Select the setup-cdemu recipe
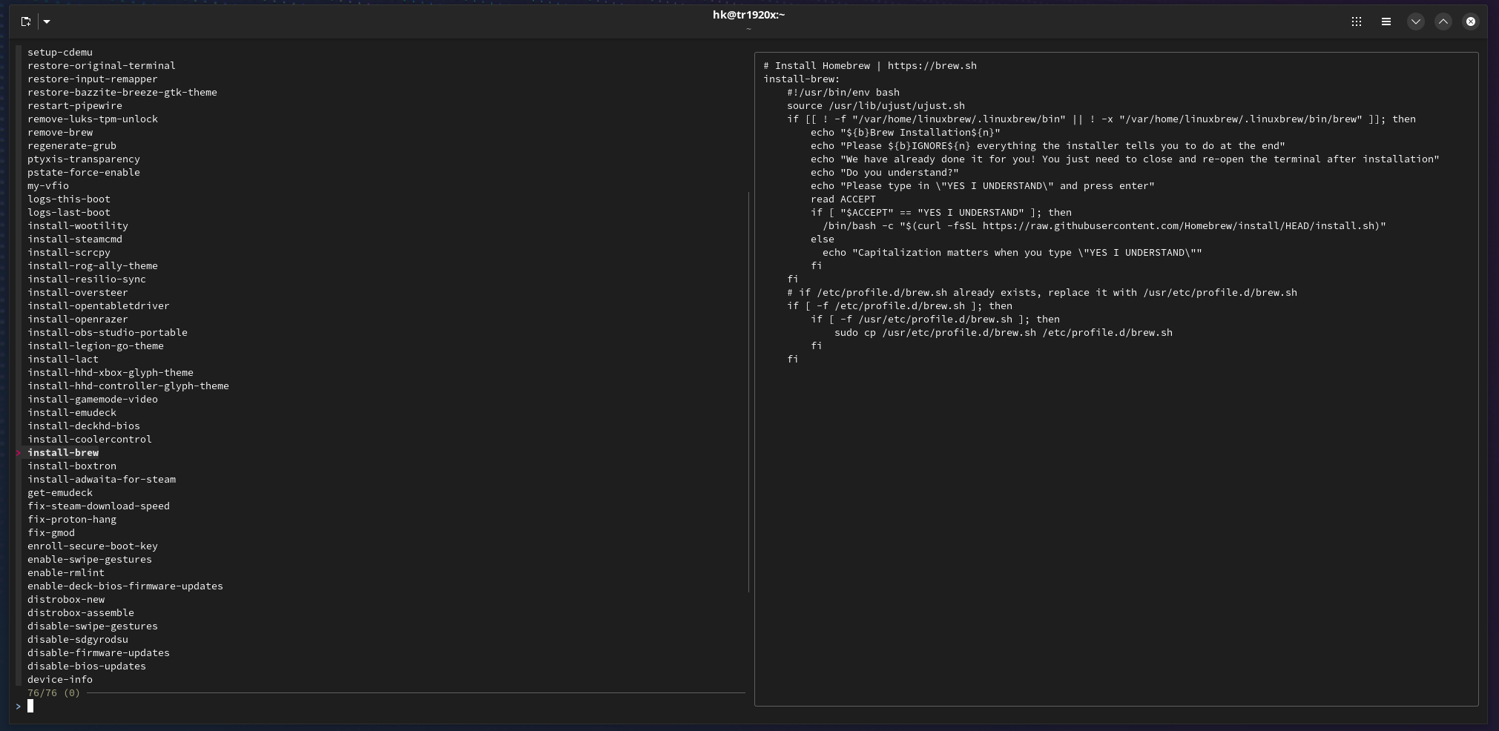Image resolution: width=1499 pixels, height=731 pixels. 60,53
